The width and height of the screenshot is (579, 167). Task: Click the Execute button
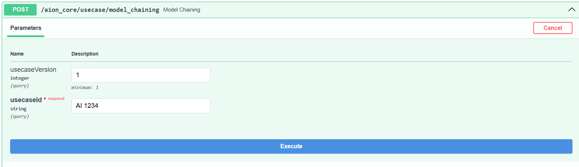point(291,146)
